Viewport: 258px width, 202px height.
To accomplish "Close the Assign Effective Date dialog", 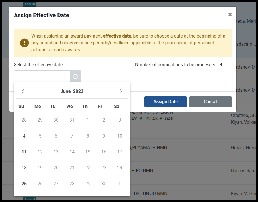I will [x=230, y=14].
